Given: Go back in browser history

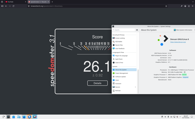Looking at the screenshot, I should tap(6, 6).
